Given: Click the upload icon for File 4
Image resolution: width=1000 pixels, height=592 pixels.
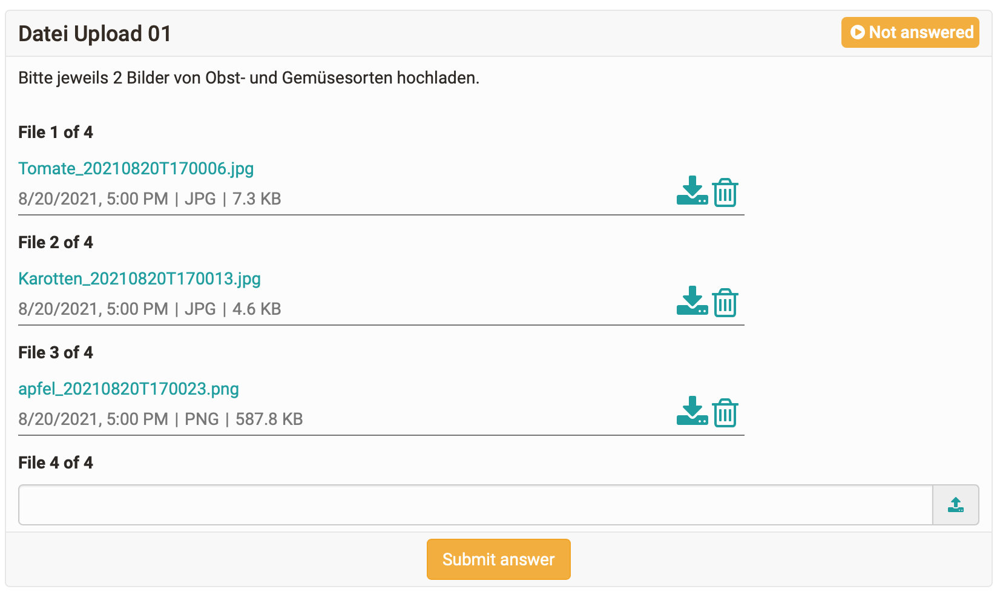Looking at the screenshot, I should tap(955, 505).
